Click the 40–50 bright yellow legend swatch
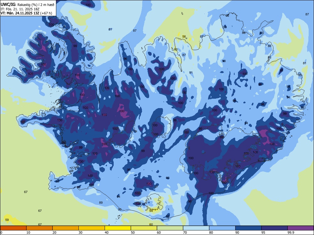Screen dimensions: 314x235 click(x=118, y=228)
